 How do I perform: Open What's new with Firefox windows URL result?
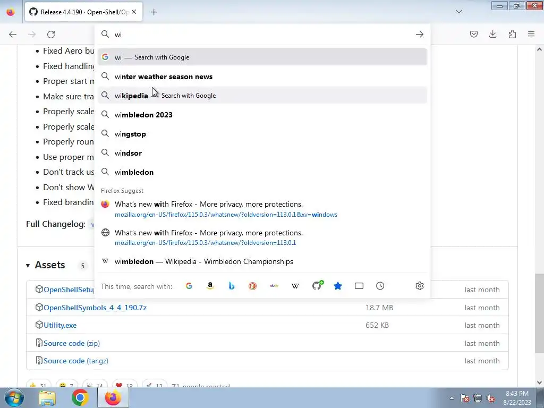262,209
